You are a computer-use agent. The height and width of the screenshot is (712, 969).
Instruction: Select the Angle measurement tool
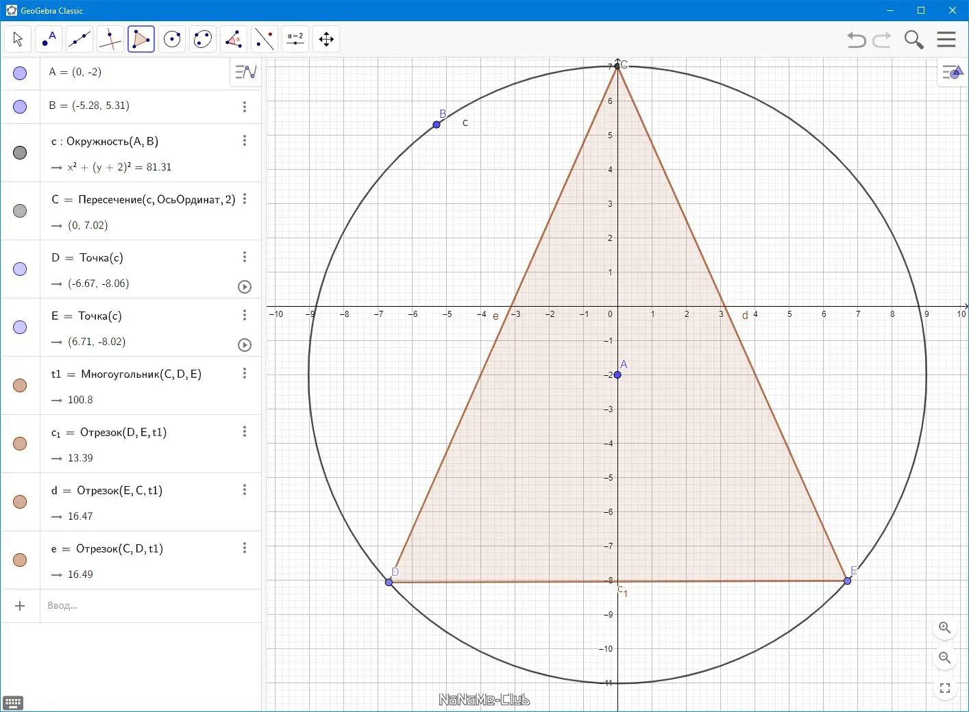[234, 39]
